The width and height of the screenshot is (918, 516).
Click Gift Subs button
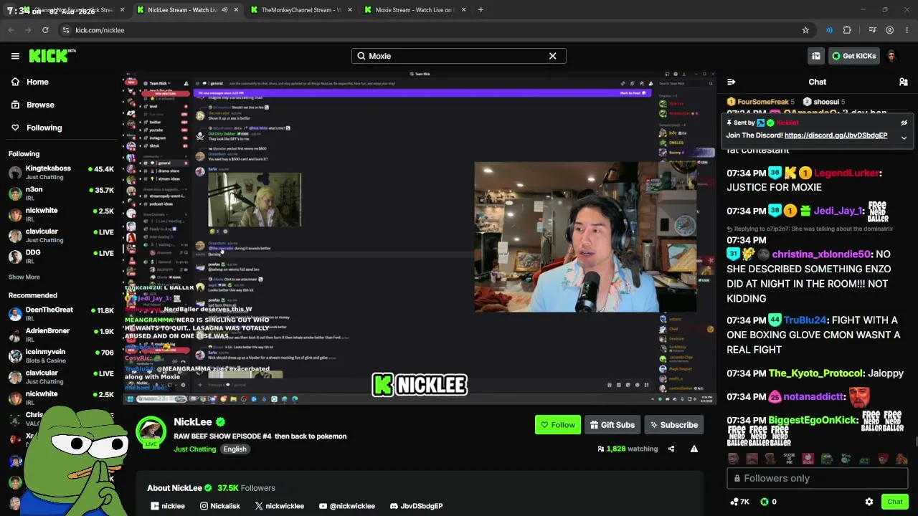click(612, 425)
